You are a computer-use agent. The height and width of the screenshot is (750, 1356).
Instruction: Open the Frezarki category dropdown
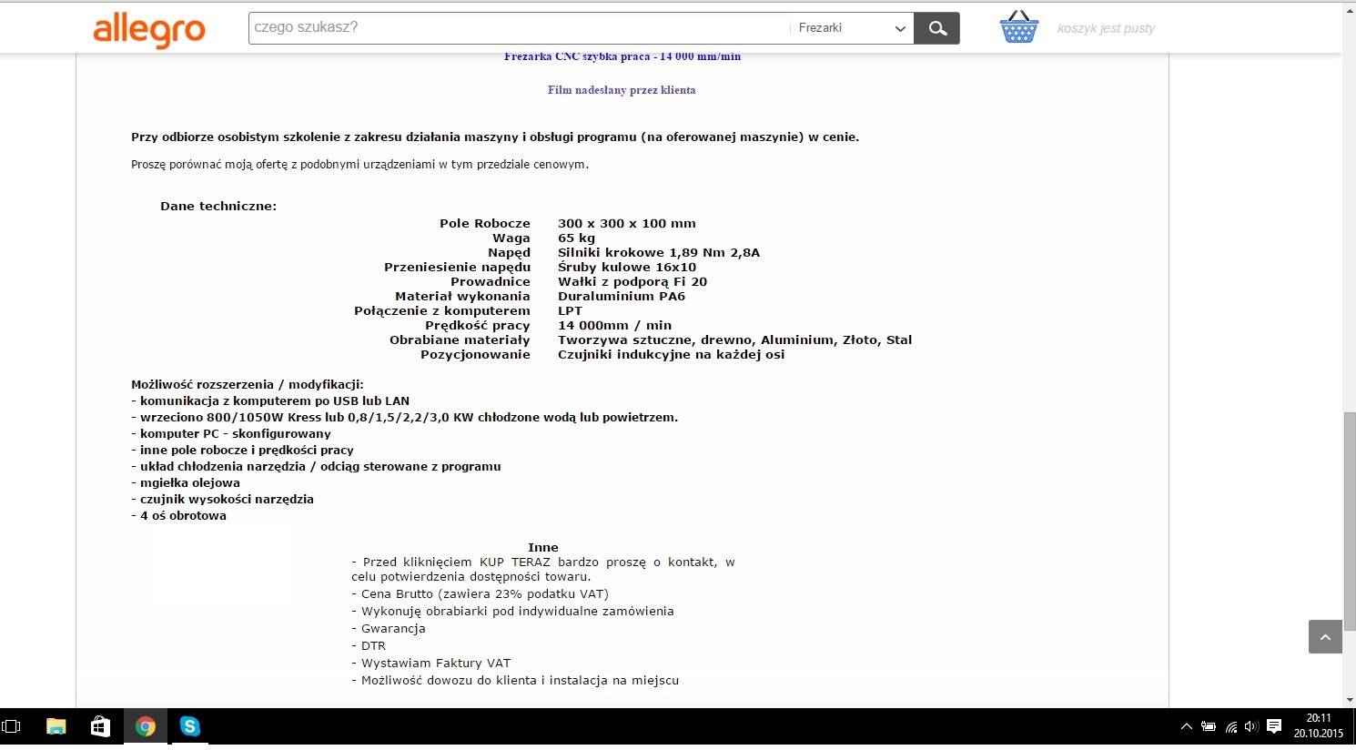[851, 28]
